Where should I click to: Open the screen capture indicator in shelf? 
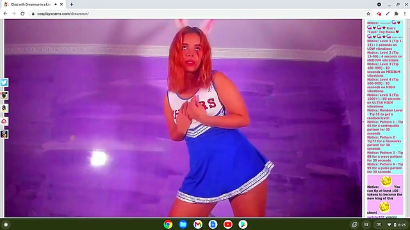tap(379, 224)
